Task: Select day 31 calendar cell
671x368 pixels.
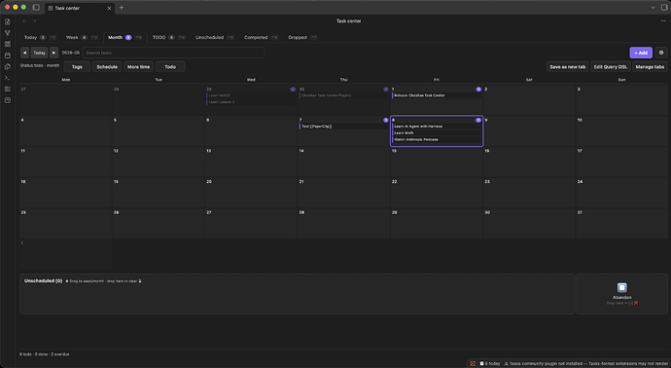Action: 621,224
